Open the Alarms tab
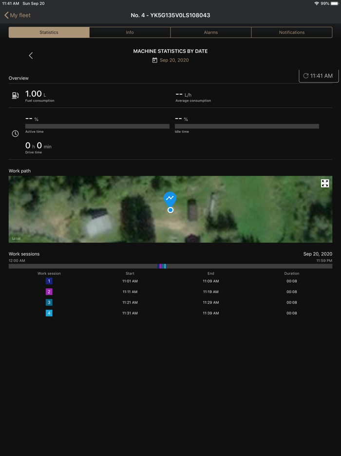The width and height of the screenshot is (341, 456). click(211, 32)
